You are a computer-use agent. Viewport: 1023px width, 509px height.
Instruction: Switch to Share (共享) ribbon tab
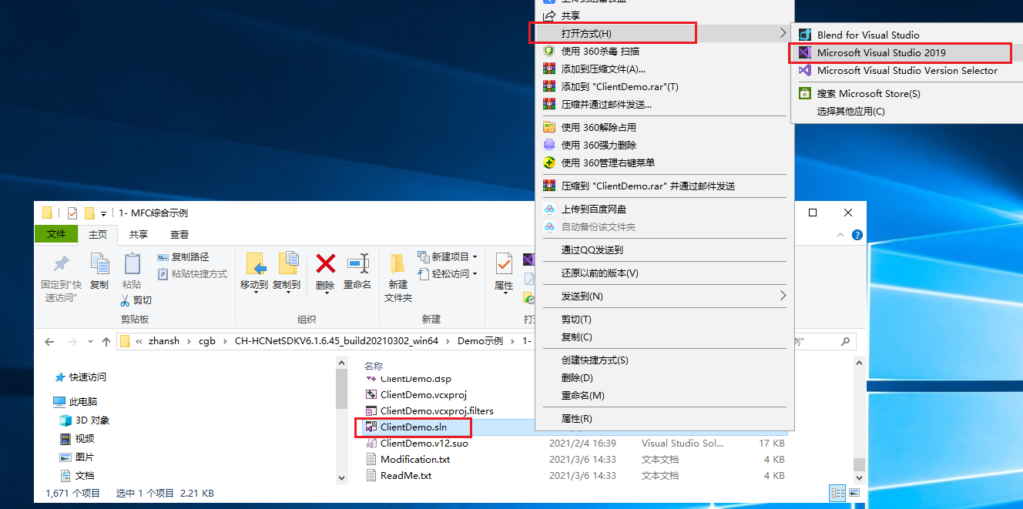pos(139,235)
